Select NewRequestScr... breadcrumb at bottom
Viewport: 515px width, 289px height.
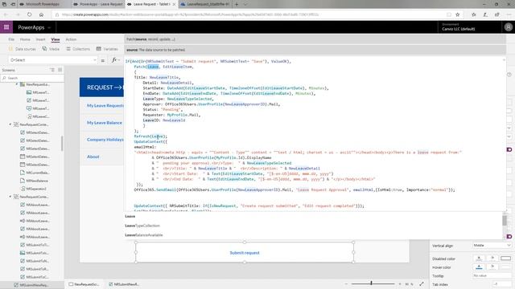[x=84, y=284]
